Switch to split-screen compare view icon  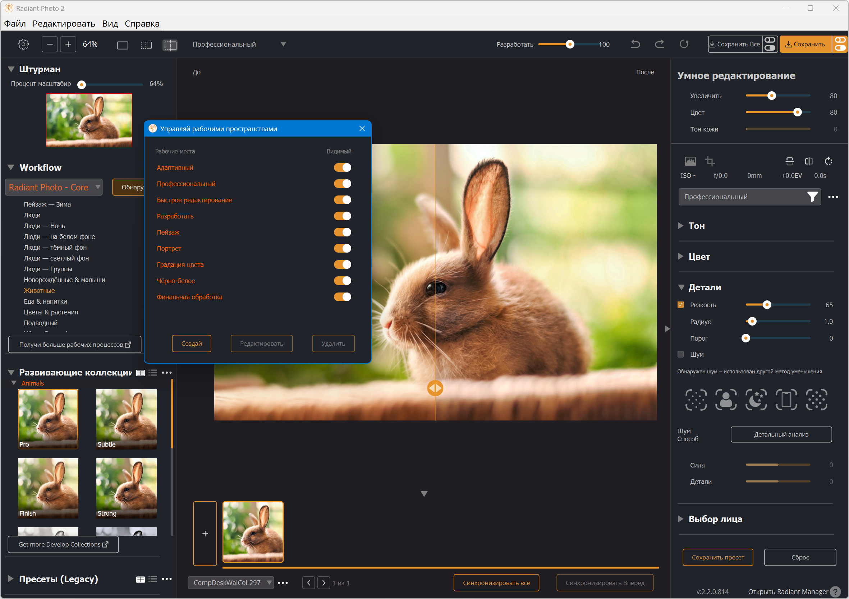(170, 45)
